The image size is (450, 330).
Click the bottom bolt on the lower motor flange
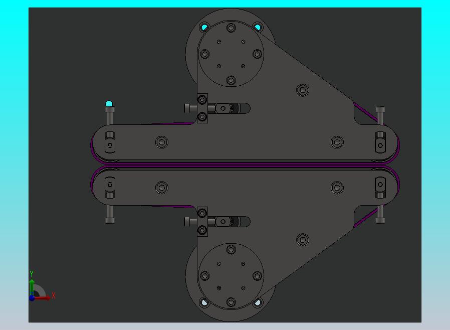click(231, 302)
